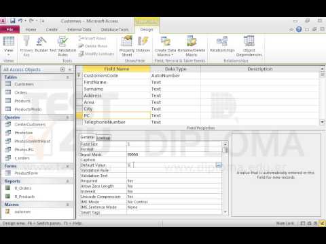The image size is (326, 244).
Task: Select the TelephoneNumber field name
Action: (x=105, y=122)
